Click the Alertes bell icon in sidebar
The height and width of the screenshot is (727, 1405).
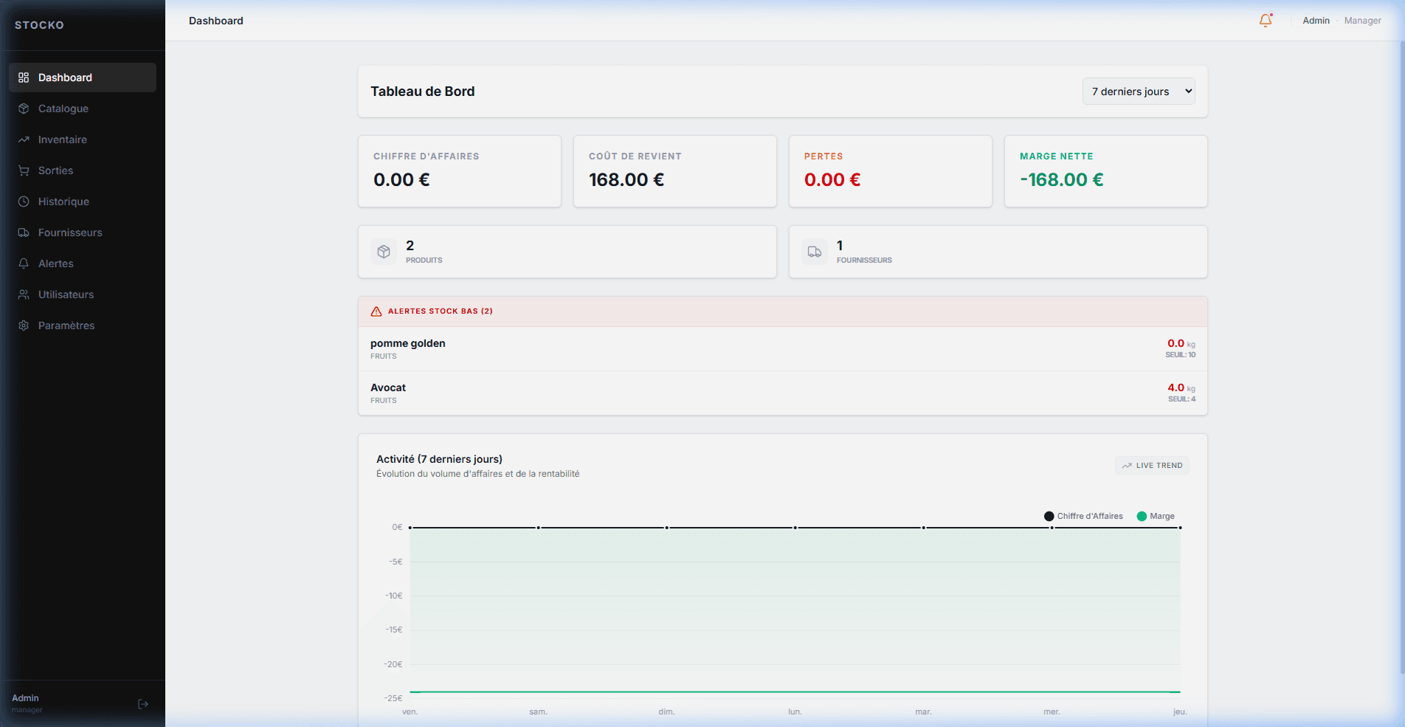click(x=24, y=263)
